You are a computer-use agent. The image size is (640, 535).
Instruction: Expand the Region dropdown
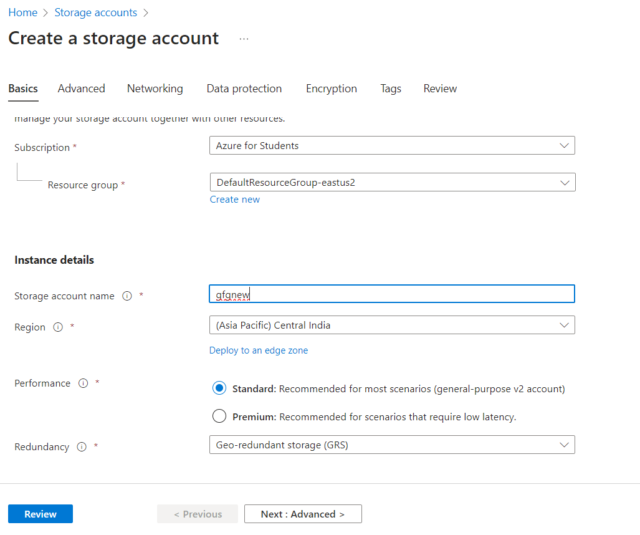[392, 325]
